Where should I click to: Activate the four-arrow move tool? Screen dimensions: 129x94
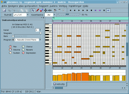(x=46, y=10)
